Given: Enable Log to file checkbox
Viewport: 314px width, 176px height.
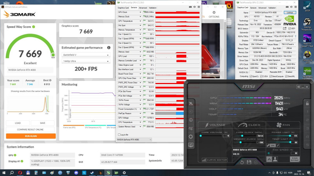Looking at the screenshot, I should pyautogui.click(x=119, y=135).
